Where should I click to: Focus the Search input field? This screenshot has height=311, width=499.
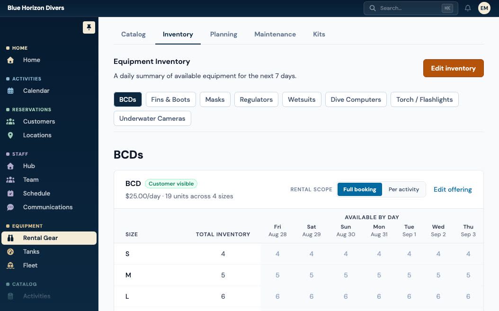tap(410, 8)
